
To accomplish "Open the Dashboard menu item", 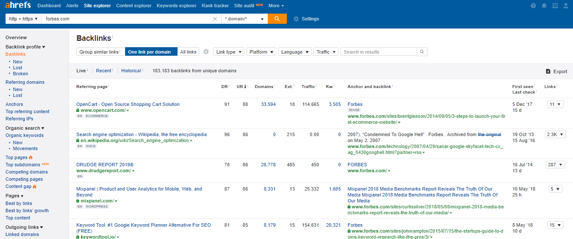I will point(49,6).
